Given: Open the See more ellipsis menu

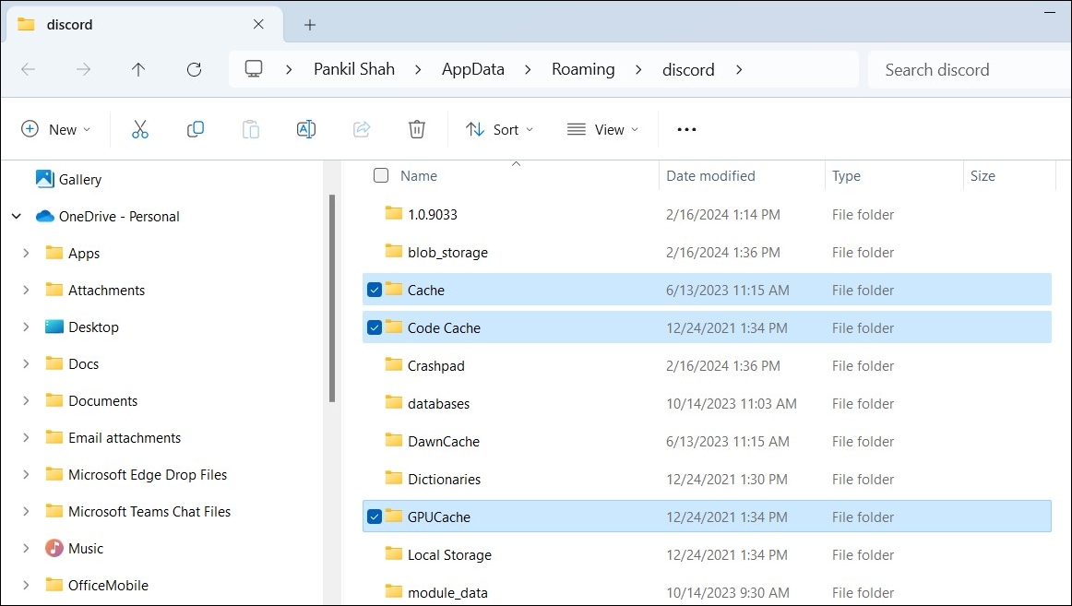Looking at the screenshot, I should point(685,129).
